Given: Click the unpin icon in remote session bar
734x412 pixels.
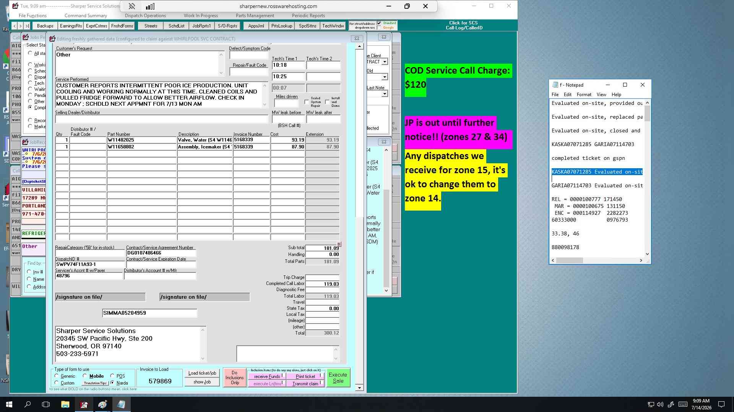Looking at the screenshot, I should tap(132, 6).
